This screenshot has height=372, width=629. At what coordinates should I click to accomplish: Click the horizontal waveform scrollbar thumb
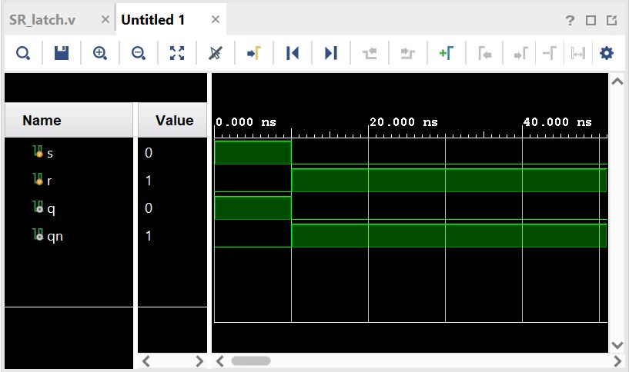[x=251, y=360]
